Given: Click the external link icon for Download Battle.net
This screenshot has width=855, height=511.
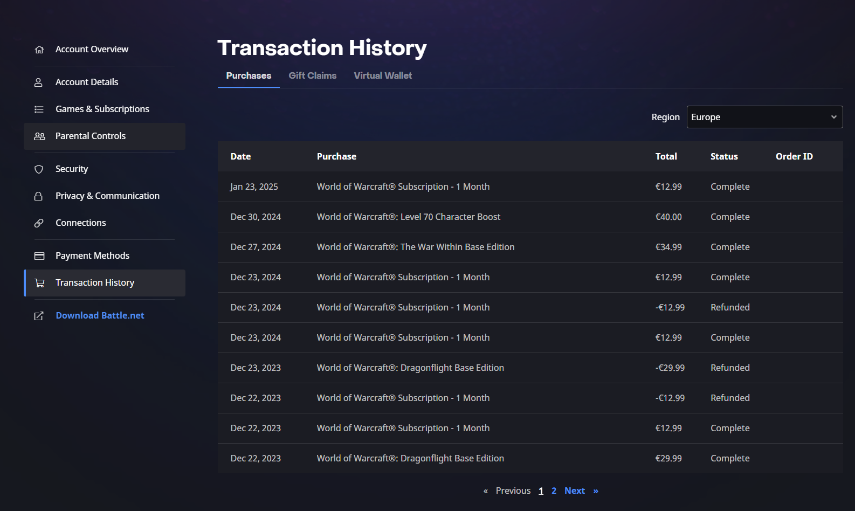Looking at the screenshot, I should click(x=39, y=316).
